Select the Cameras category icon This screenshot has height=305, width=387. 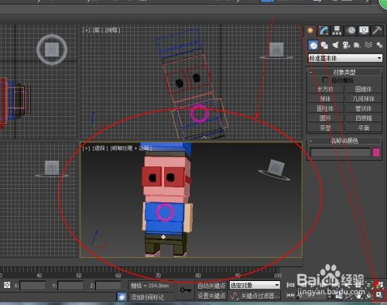(x=346, y=46)
